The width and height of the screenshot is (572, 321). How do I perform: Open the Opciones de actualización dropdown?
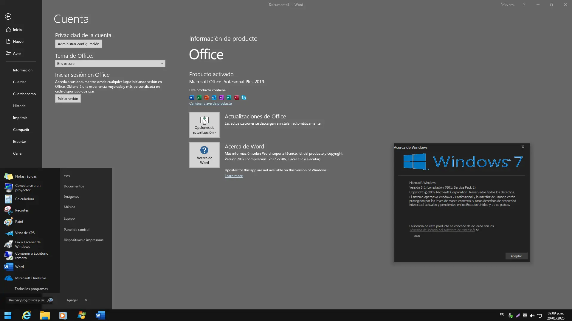click(x=204, y=125)
